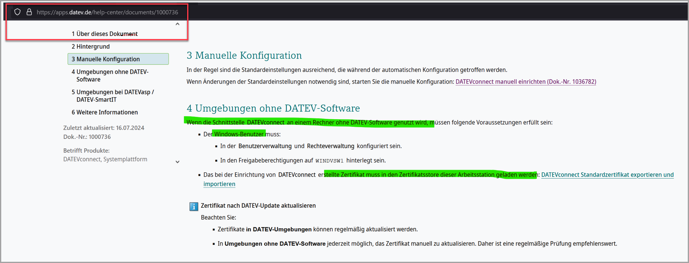
Task: Select '2 Hintergrund' in the contents list
Action: pyautogui.click(x=90, y=46)
